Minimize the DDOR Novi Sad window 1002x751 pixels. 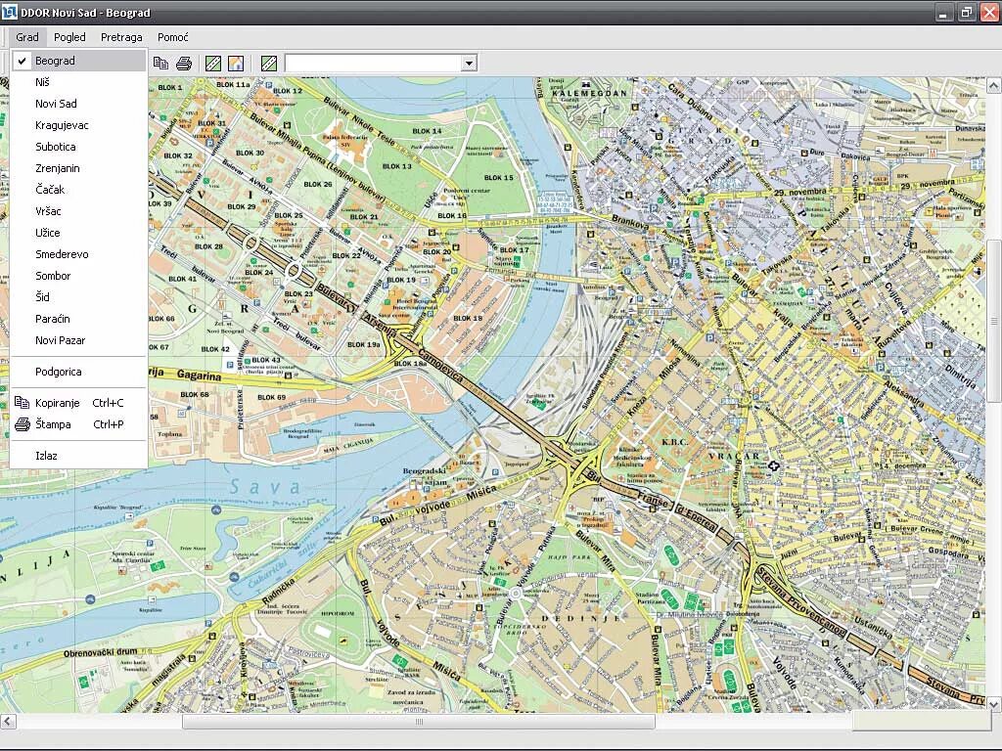click(944, 13)
